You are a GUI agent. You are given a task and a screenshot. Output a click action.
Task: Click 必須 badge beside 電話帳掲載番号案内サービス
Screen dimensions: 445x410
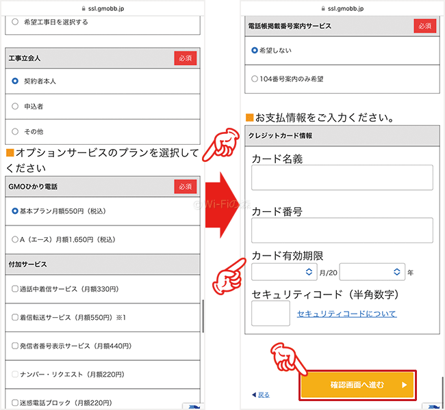pos(425,26)
